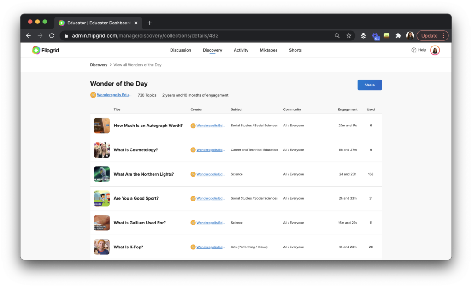Select the What Is K-Pop? thumbnail

tap(102, 247)
